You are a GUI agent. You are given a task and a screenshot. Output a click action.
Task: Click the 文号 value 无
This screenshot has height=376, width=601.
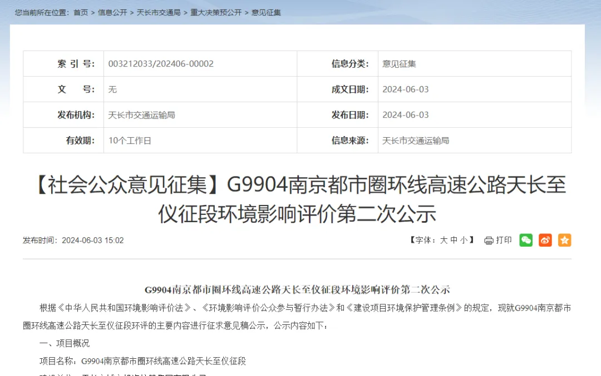tap(112, 89)
